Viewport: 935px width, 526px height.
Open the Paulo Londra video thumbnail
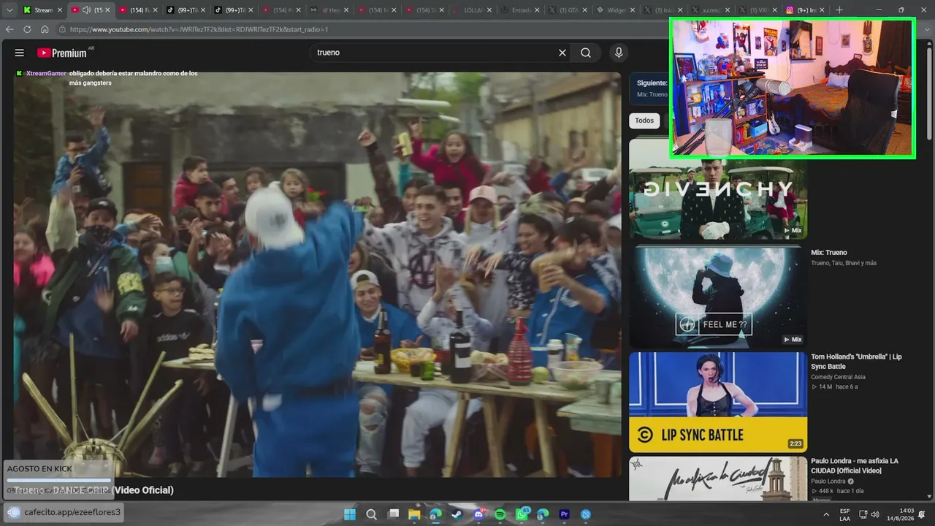pos(718,479)
